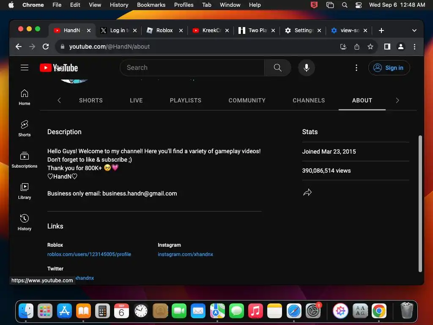433x325 pixels.
Task: Open Messages from dock
Action: (x=236, y=311)
